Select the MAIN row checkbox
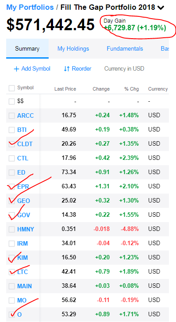 click(x=11, y=286)
